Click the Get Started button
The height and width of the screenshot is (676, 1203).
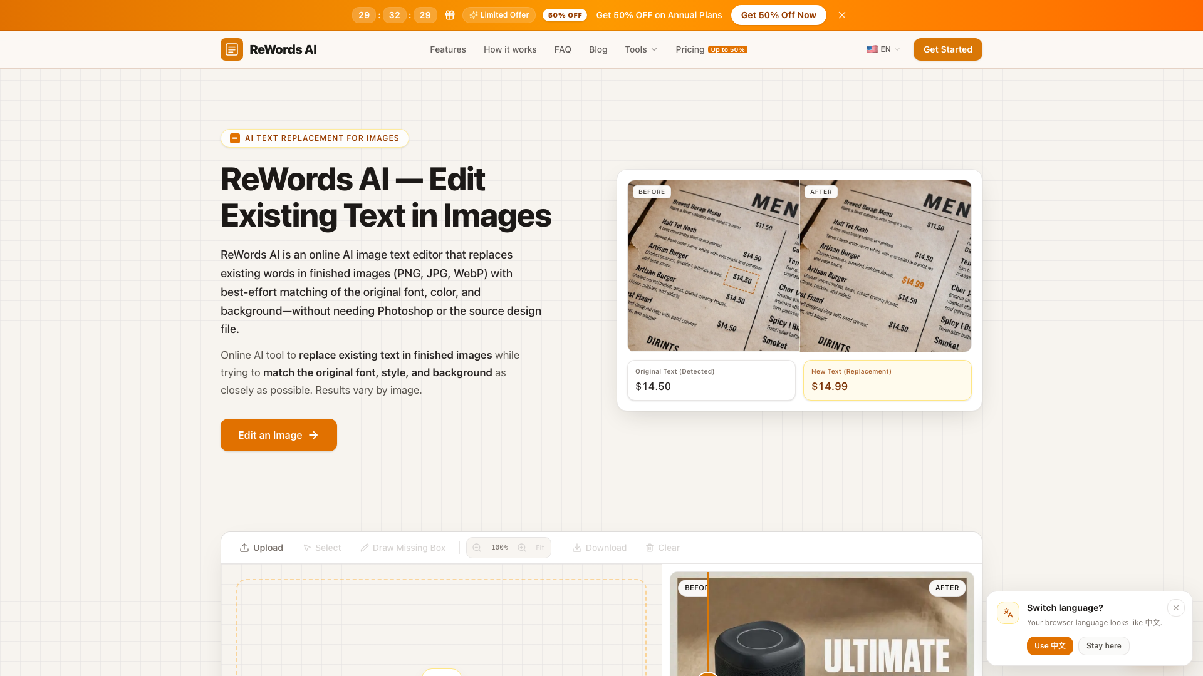tap(947, 49)
